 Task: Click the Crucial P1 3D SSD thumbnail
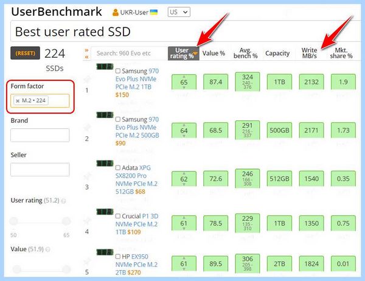(x=105, y=212)
